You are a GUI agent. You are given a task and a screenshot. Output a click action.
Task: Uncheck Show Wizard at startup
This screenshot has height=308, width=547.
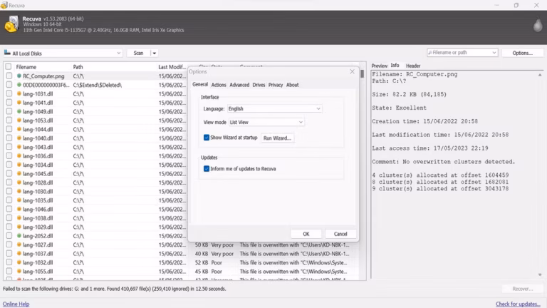[x=207, y=138]
